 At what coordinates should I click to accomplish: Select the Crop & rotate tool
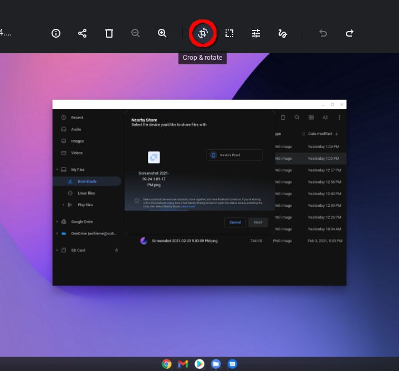coord(203,33)
